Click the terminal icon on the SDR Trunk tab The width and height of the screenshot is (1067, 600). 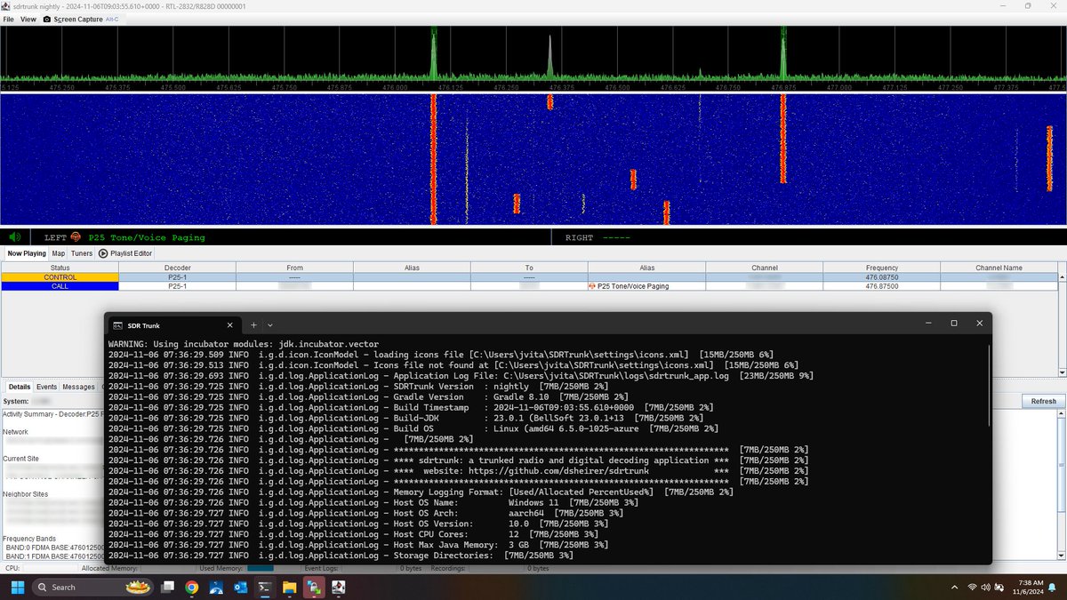(x=117, y=324)
